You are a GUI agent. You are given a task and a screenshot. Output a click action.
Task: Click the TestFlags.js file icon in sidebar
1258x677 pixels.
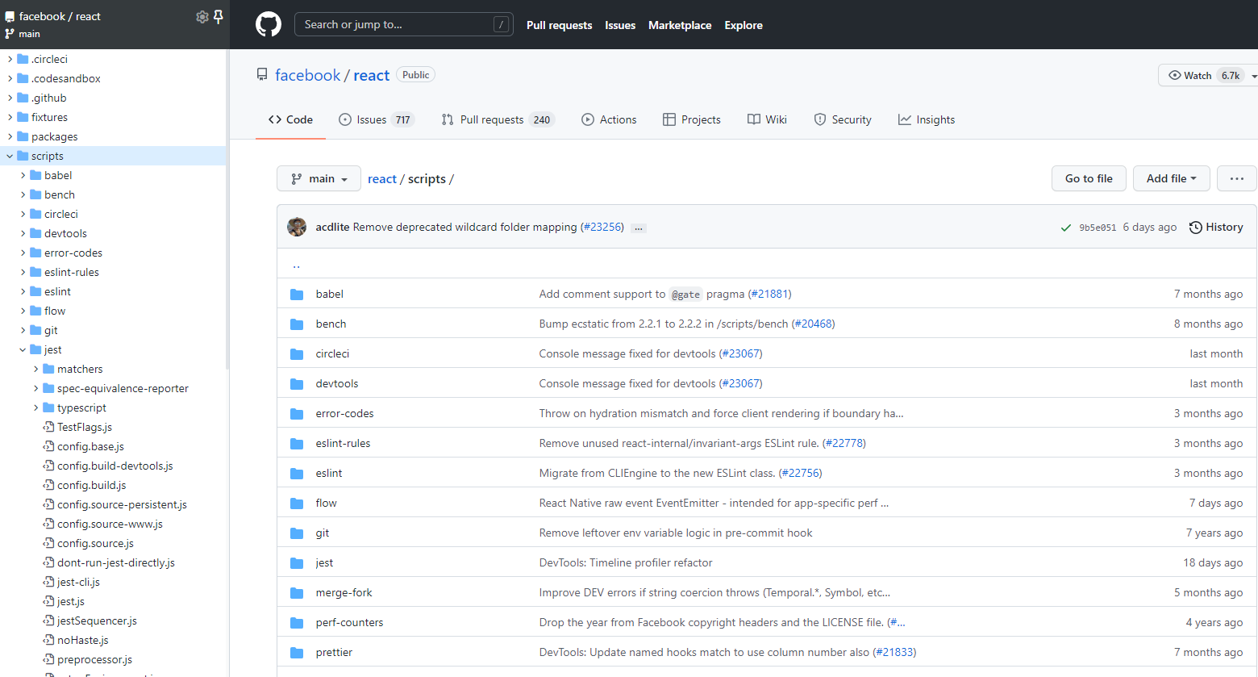point(48,427)
